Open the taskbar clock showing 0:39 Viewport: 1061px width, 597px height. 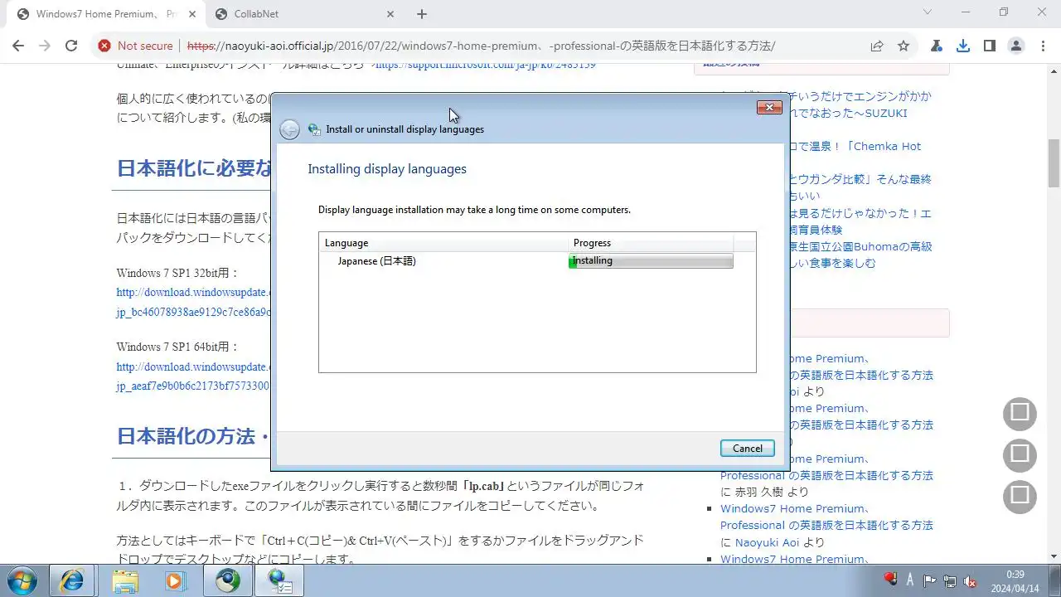tap(1015, 581)
